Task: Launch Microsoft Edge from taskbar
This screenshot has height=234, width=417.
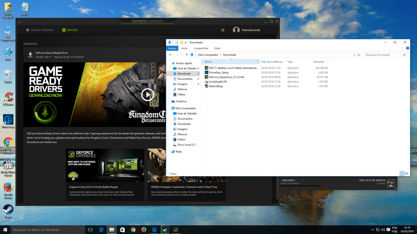Action: [101, 230]
